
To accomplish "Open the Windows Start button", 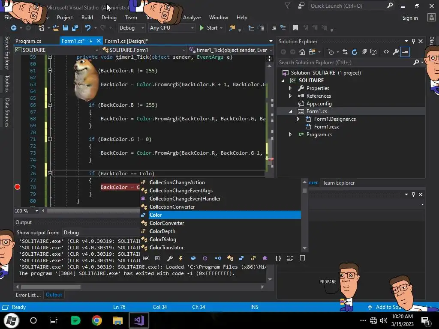I will 11,320.
